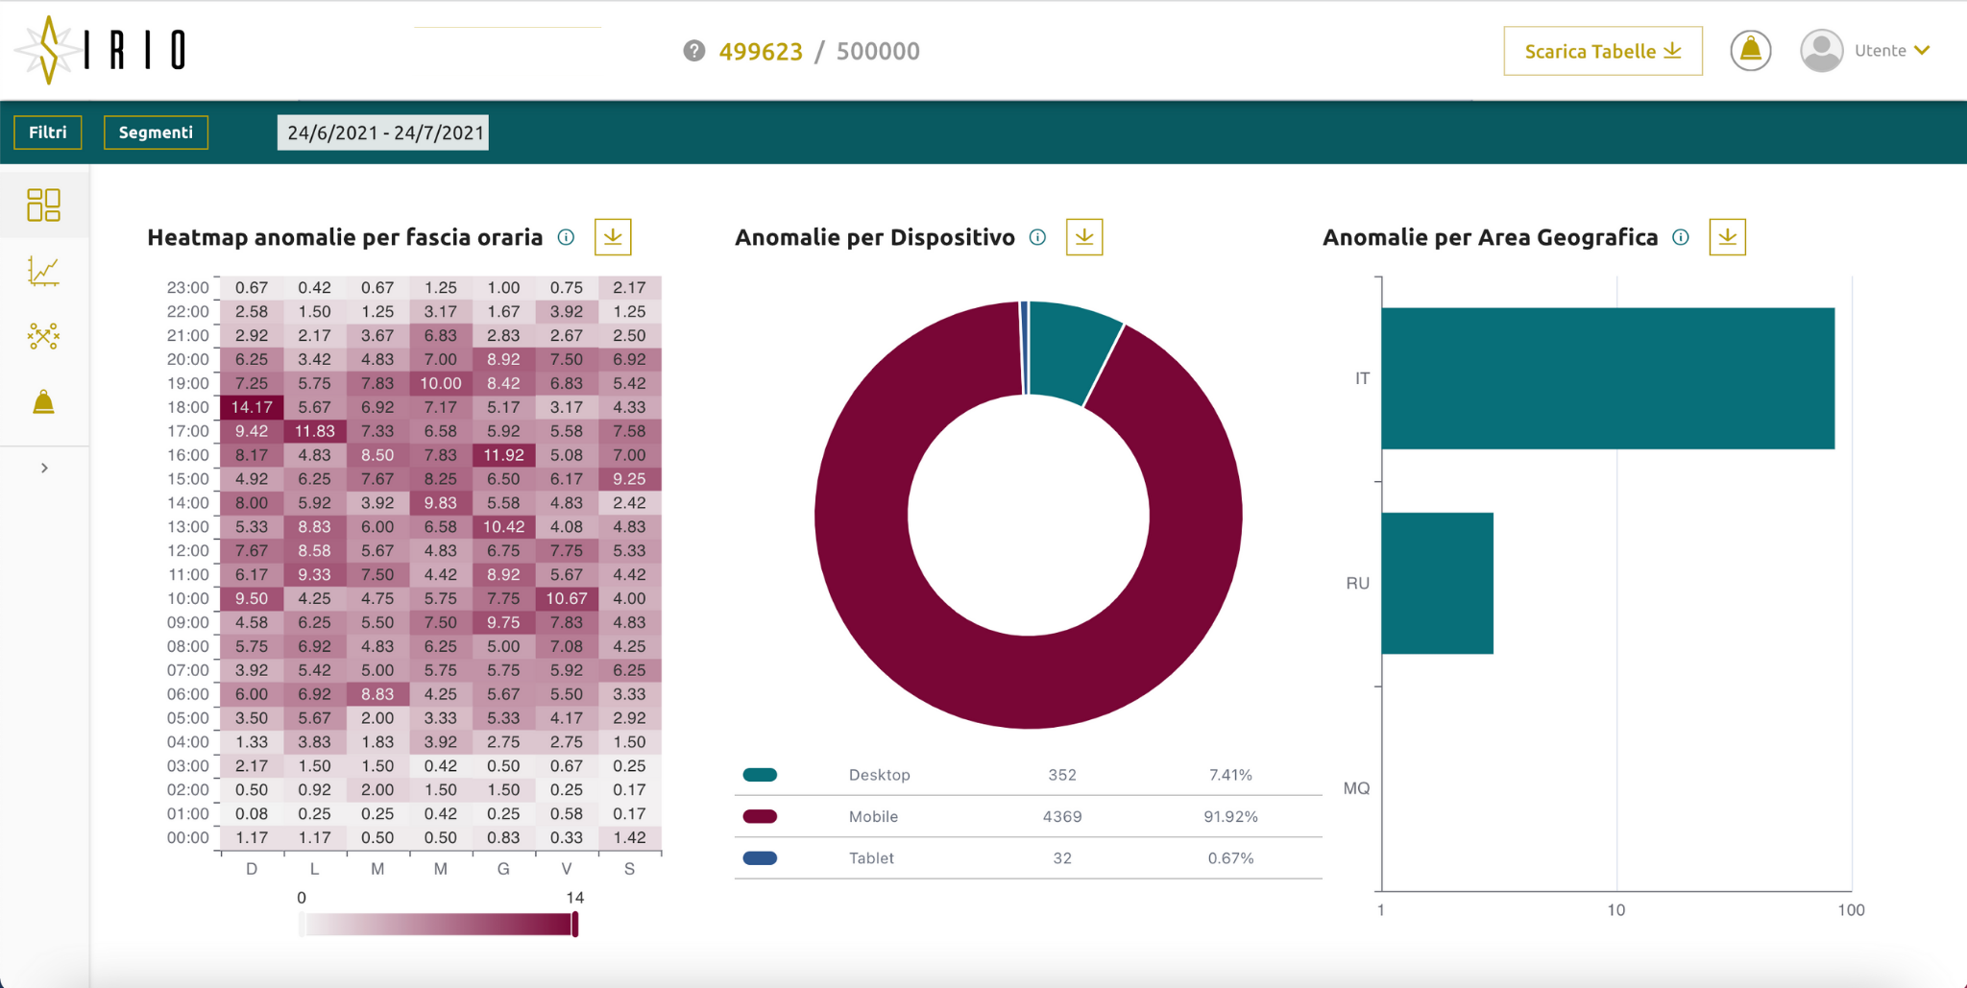
Task: Open the line chart view in sidebar
Action: click(x=43, y=272)
